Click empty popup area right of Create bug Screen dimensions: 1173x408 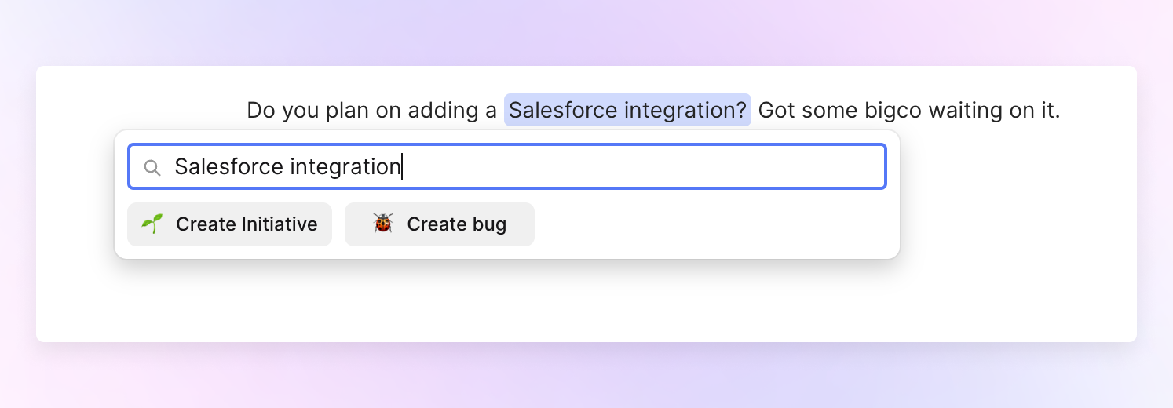(x=714, y=224)
